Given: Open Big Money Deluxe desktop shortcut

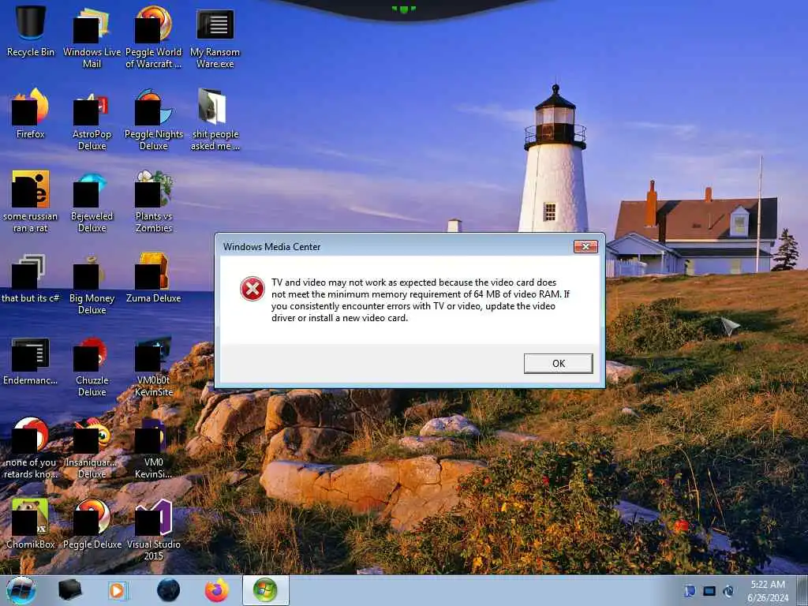Looking at the screenshot, I should click(x=92, y=284).
